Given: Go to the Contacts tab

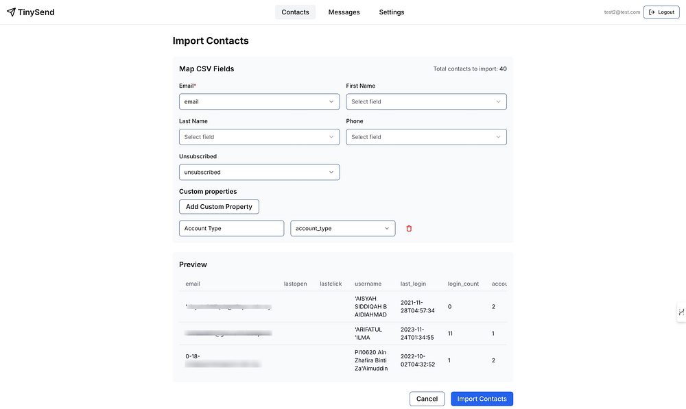Looking at the screenshot, I should pyautogui.click(x=295, y=12).
